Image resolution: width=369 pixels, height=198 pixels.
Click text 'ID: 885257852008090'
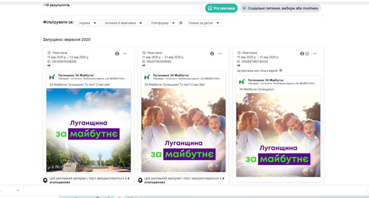[156, 62]
